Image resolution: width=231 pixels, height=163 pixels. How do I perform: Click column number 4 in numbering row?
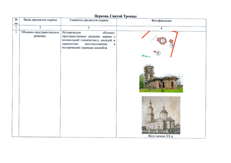pos(161,28)
